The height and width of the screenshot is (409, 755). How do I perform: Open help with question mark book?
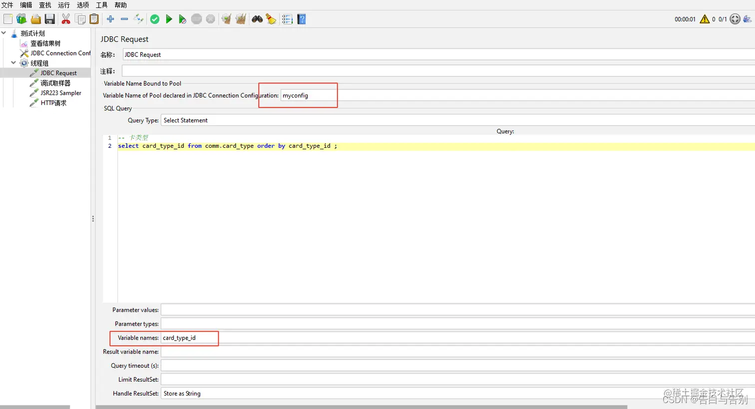pyautogui.click(x=302, y=19)
